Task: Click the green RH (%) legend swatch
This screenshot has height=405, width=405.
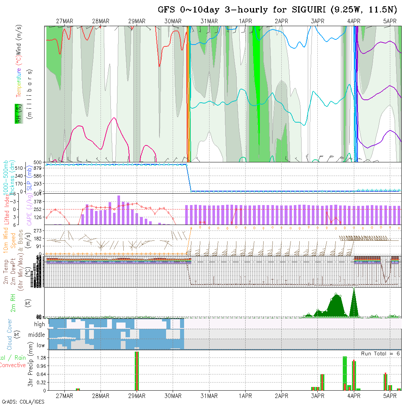Action: 17,113
